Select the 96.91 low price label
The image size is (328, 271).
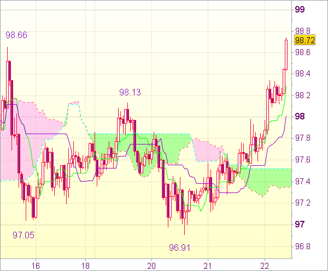click(179, 248)
